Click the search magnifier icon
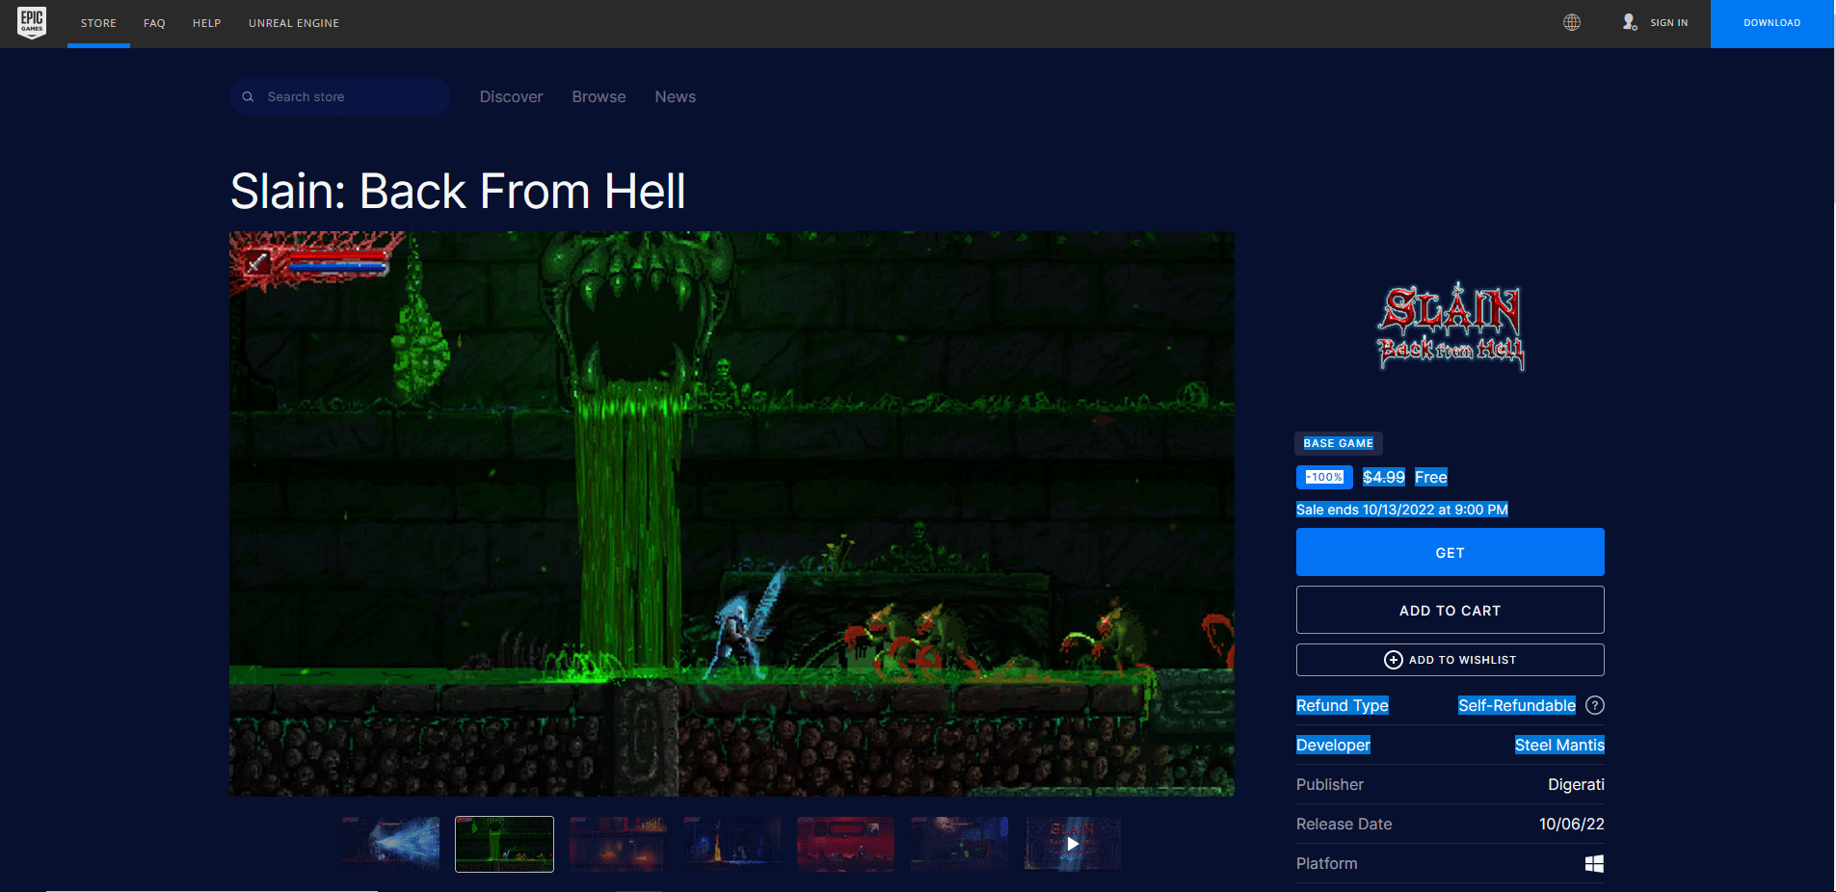 point(248,96)
